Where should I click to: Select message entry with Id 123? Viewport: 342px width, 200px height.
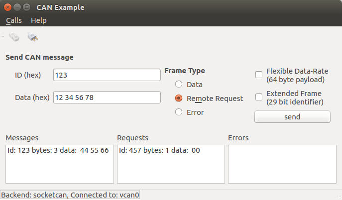point(58,150)
